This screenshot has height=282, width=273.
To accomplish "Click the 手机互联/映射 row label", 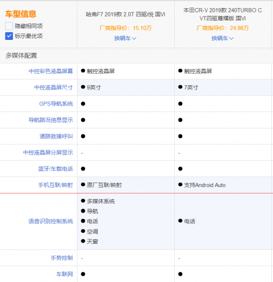I will (x=56, y=185).
